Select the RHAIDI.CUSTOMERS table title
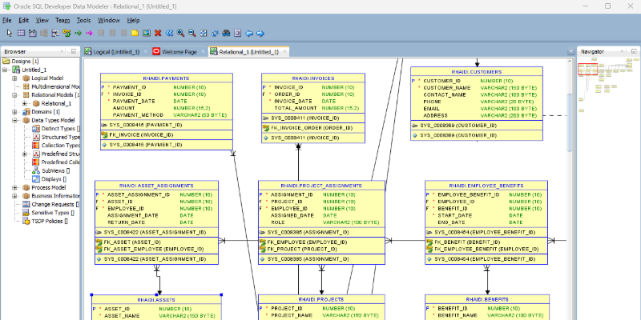This screenshot has height=320, width=641. coord(477,72)
